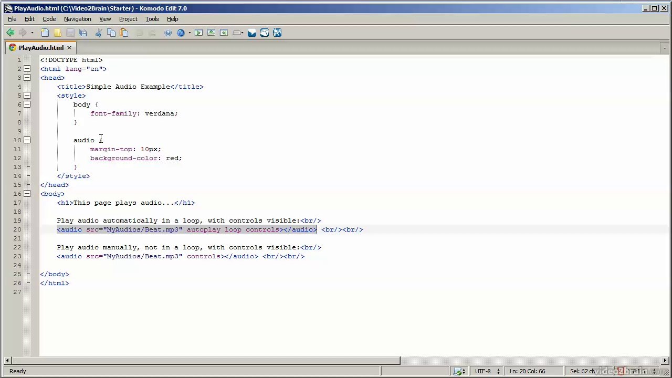The height and width of the screenshot is (378, 672).
Task: Open the UTF-8 encoding dropdown
Action: pyautogui.click(x=487, y=371)
